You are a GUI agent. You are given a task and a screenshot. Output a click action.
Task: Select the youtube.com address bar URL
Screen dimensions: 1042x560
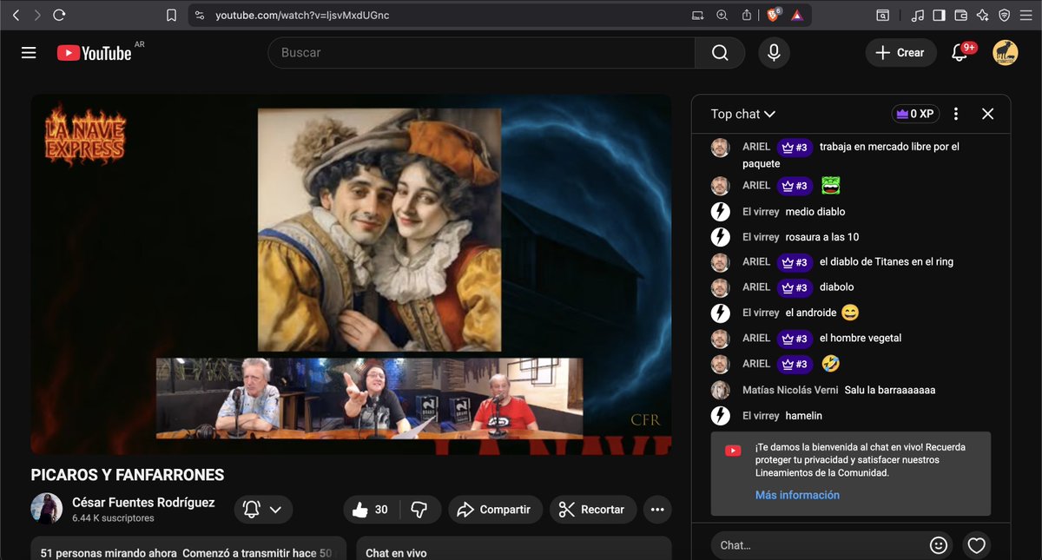tap(302, 15)
